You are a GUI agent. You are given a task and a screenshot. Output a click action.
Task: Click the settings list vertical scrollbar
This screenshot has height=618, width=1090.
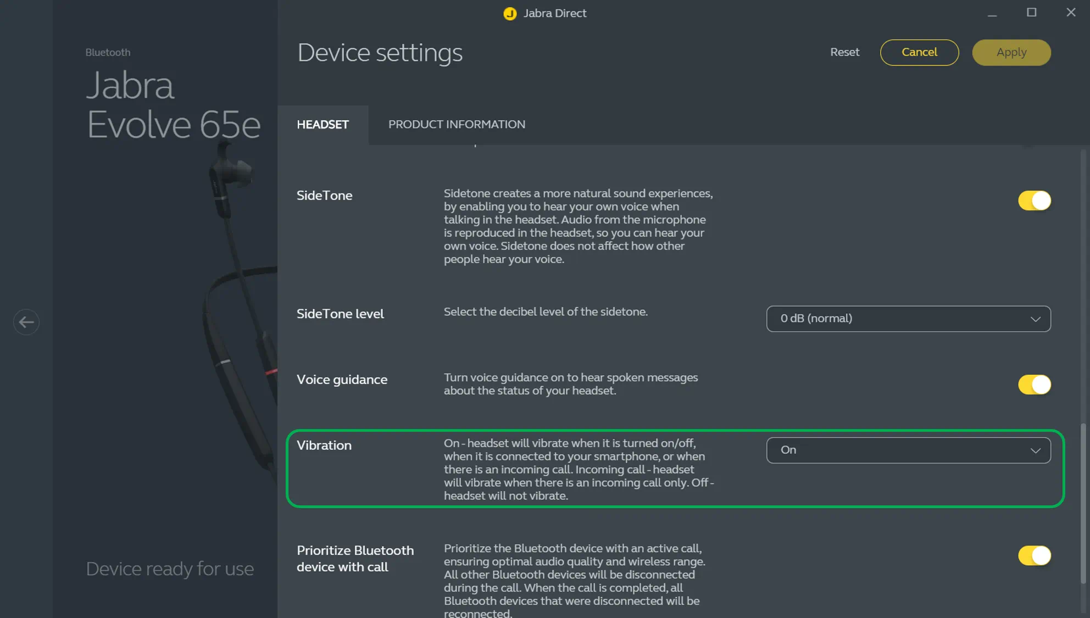[1083, 503]
